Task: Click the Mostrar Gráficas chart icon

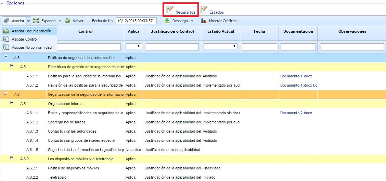Action: 204,21
